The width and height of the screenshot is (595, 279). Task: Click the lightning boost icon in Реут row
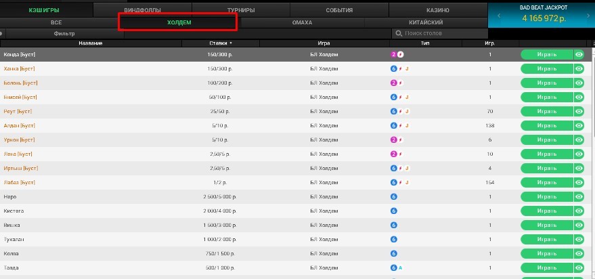400,111
